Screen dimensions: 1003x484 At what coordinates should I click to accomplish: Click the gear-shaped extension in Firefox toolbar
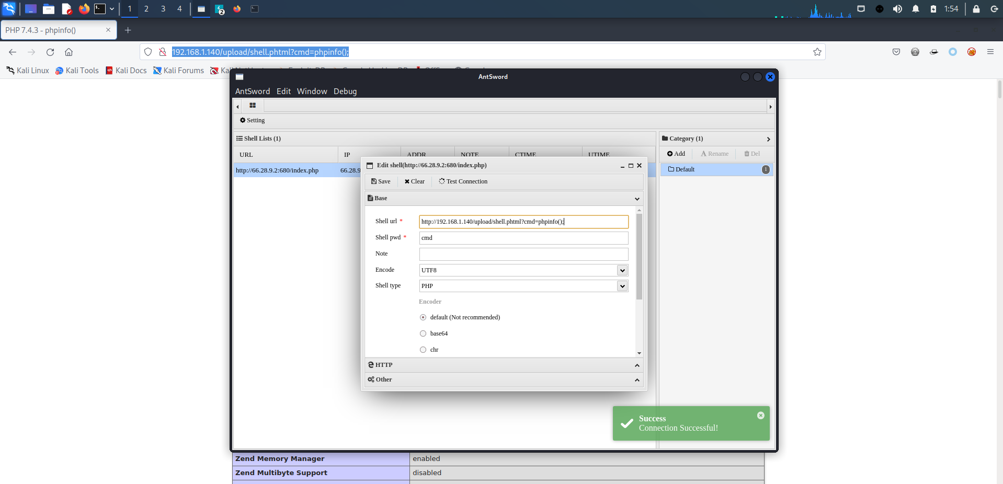coord(915,52)
